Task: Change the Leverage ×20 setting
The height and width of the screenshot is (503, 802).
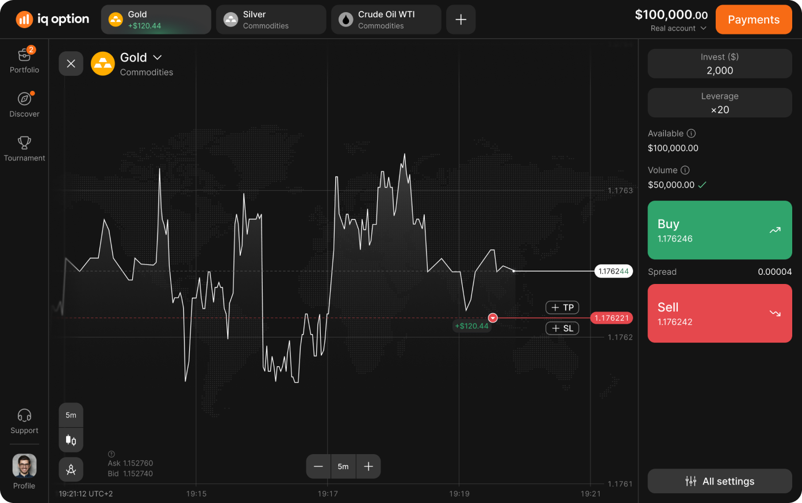Action: coord(720,103)
